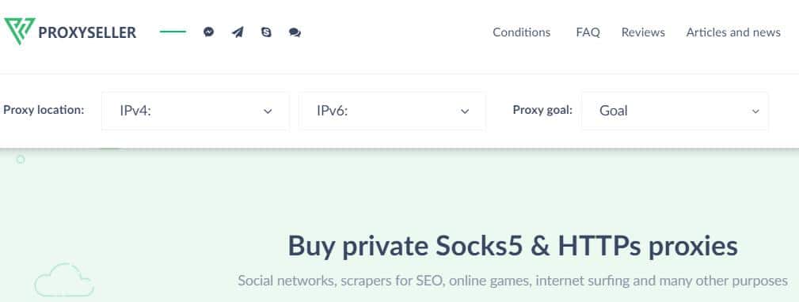799x302 pixels.
Task: Click the green line separator beside logo
Action: (173, 32)
